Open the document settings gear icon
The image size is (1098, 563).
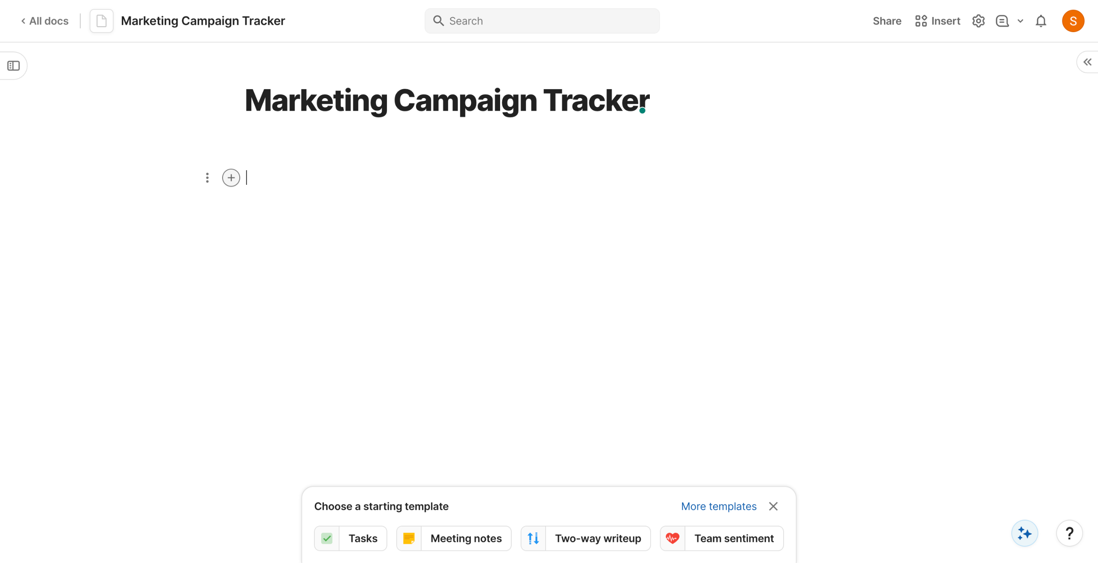978,21
